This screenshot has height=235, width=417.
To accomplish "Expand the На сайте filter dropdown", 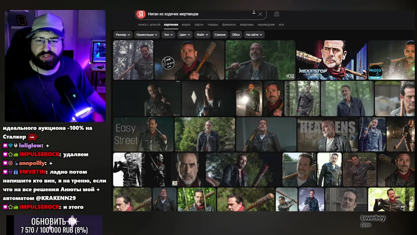I will pos(254,35).
